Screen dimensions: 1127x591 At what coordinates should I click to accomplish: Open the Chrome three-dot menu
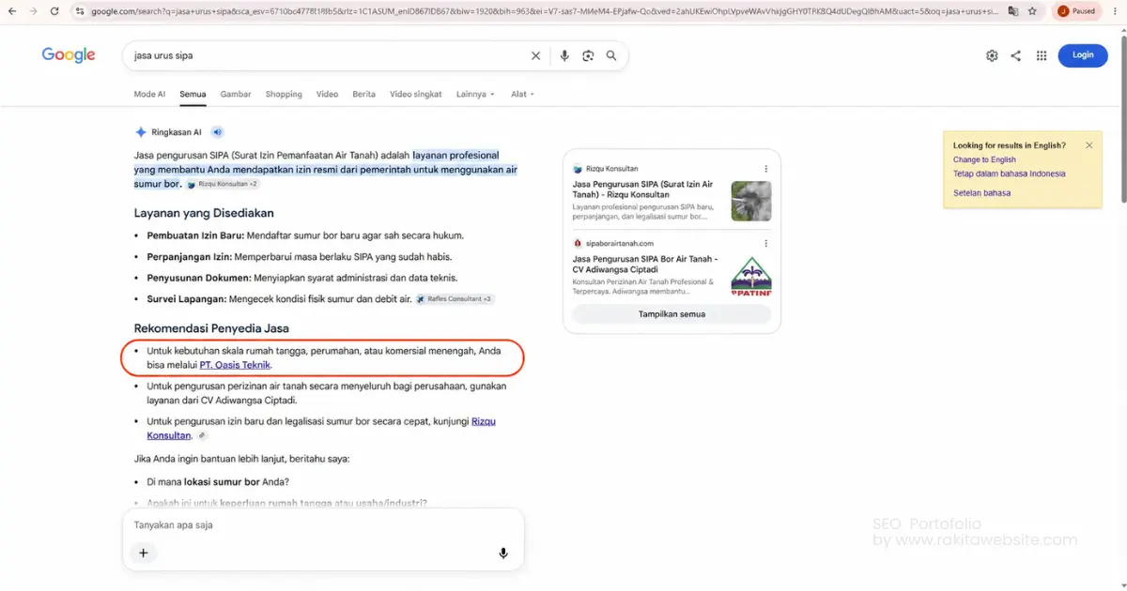(x=1114, y=11)
